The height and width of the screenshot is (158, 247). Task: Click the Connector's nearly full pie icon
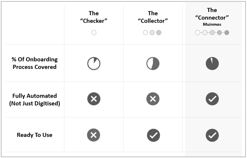point(212,63)
